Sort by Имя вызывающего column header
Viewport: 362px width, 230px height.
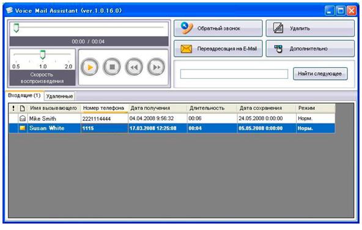tap(54, 108)
